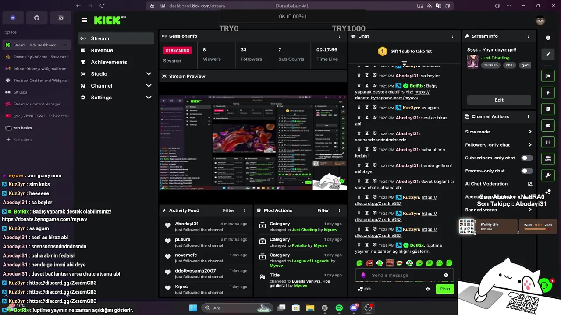Screen dimensions: 561x315
Task: Click the purple microphone icon in chat input
Action: [363, 275]
